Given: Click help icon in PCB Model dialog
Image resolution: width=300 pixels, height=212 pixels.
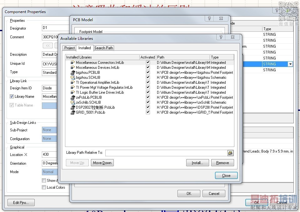Looking at the screenshot, I should click(209, 18).
